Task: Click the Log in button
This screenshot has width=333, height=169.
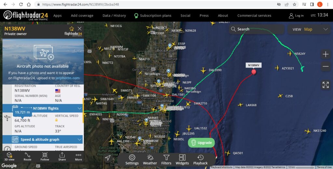Action: pos(296,16)
